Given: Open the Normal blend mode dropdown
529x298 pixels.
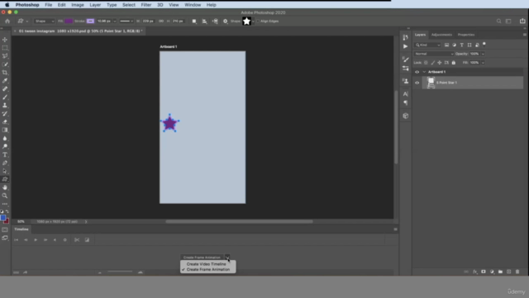Looking at the screenshot, I should pos(434,54).
